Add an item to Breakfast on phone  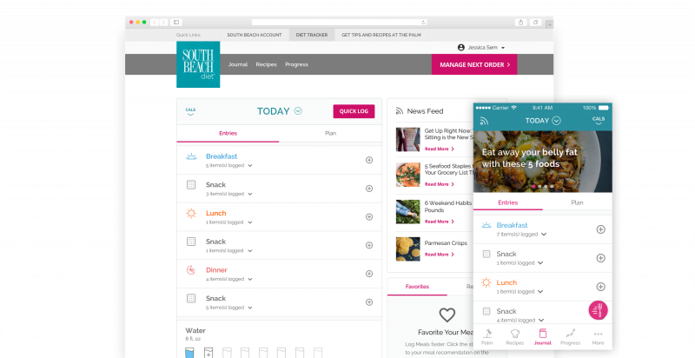click(600, 229)
